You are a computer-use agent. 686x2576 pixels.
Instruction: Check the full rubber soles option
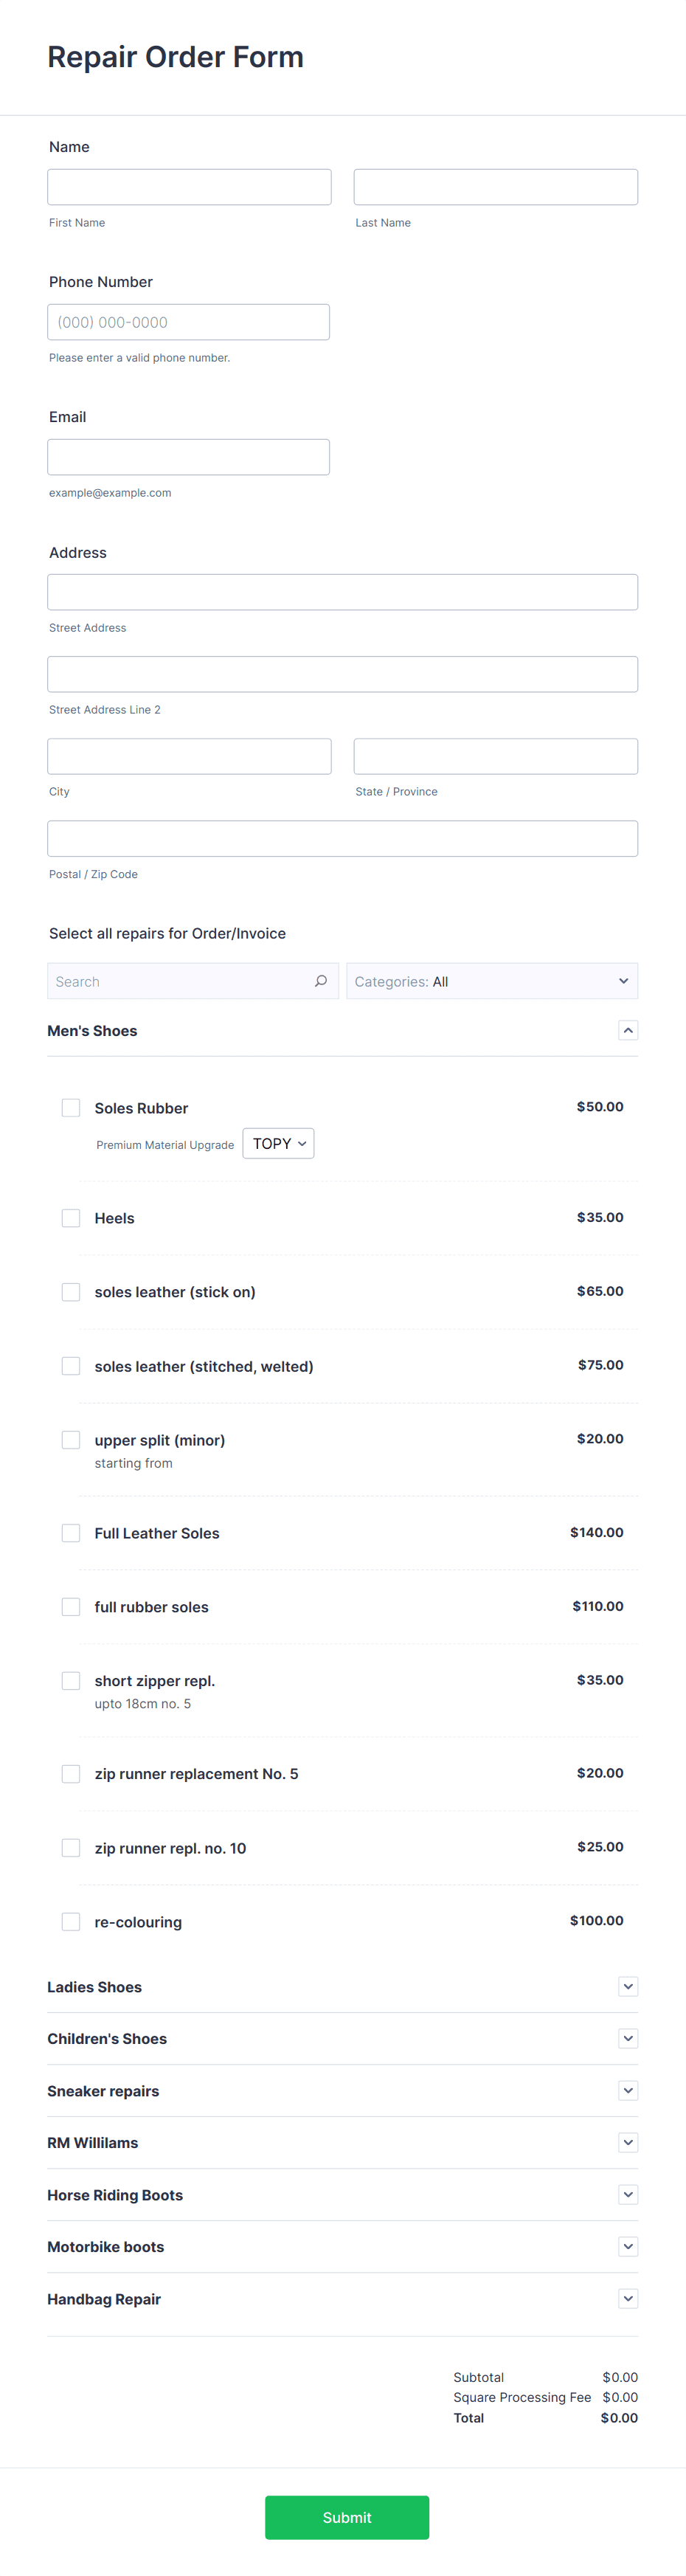point(70,1606)
